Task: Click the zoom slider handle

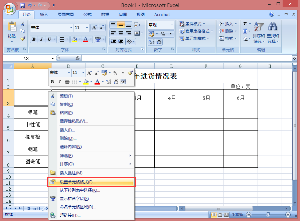Action: (x=268, y=215)
